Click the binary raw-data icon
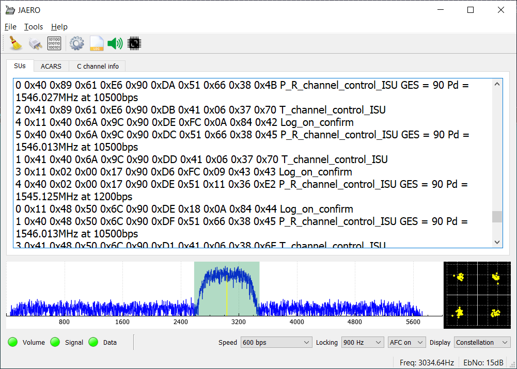517x369 pixels. coord(54,43)
